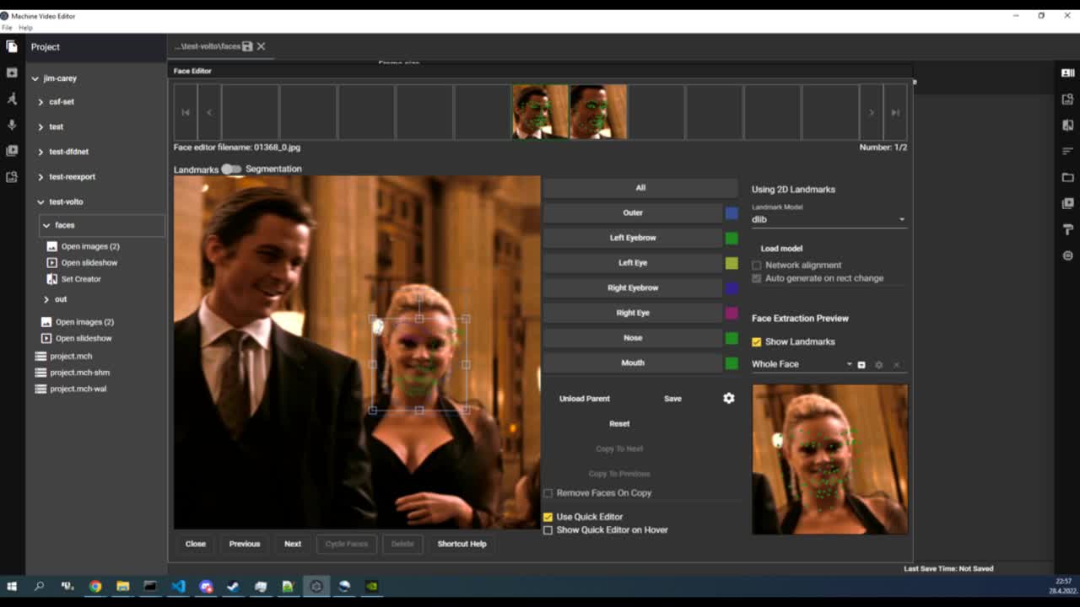
Task: Select the second face thumbnail in filmstrip
Action: click(598, 112)
